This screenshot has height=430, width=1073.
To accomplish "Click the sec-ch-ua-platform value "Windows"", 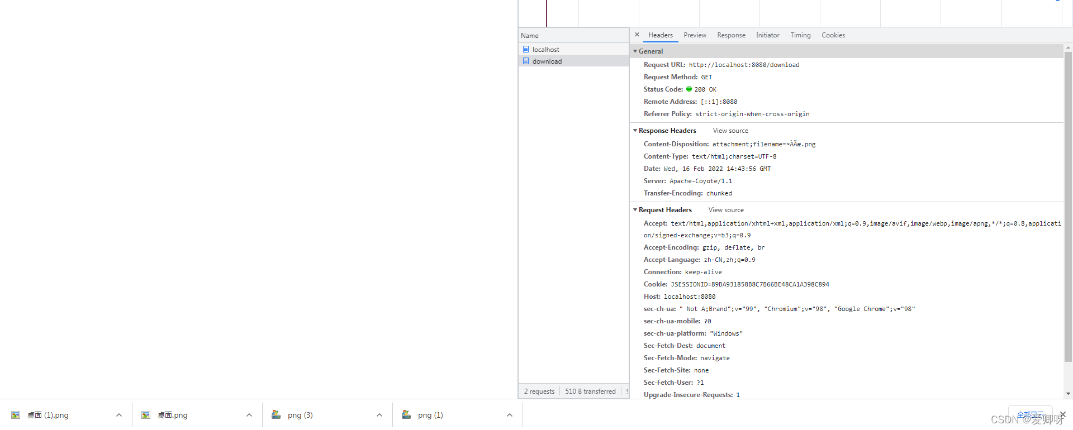I will tap(726, 333).
